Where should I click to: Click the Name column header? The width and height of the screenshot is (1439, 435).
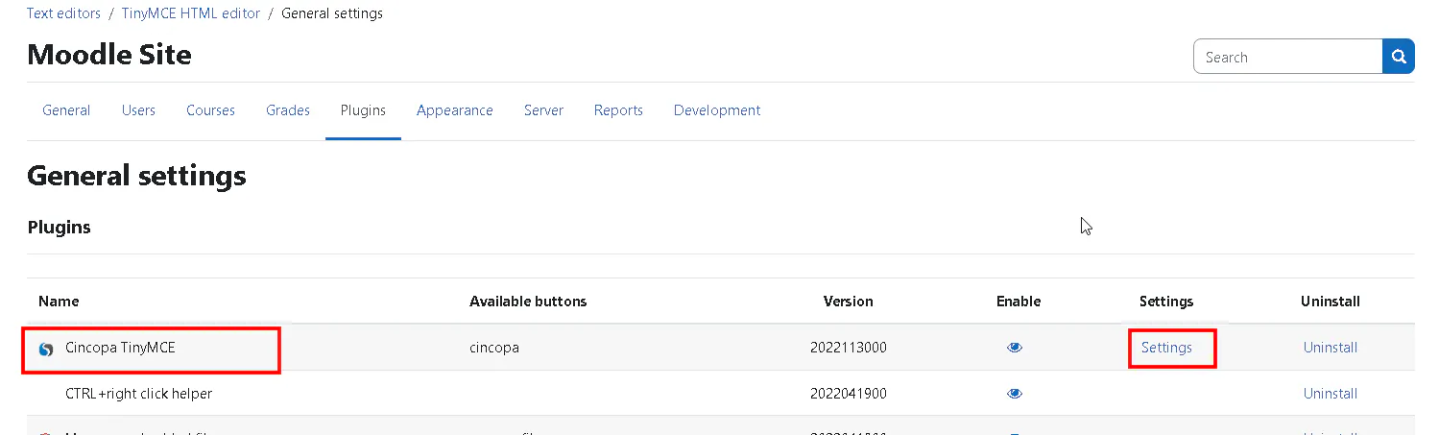(x=59, y=302)
